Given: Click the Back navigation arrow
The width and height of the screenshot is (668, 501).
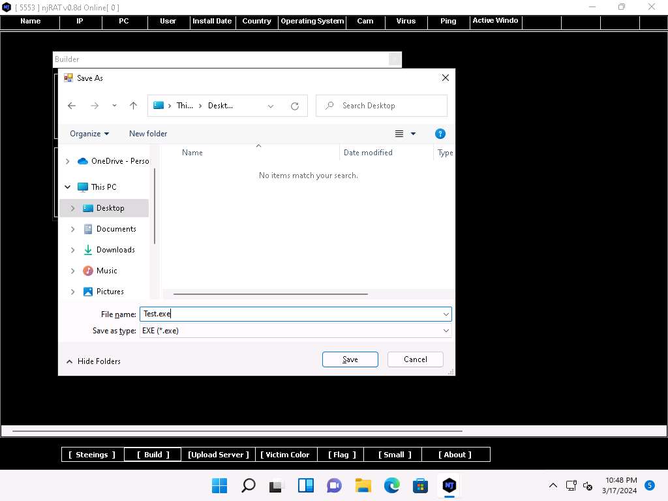Looking at the screenshot, I should 72,106.
